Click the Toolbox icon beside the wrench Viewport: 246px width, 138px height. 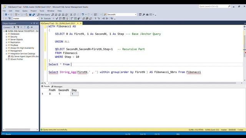point(147,15)
